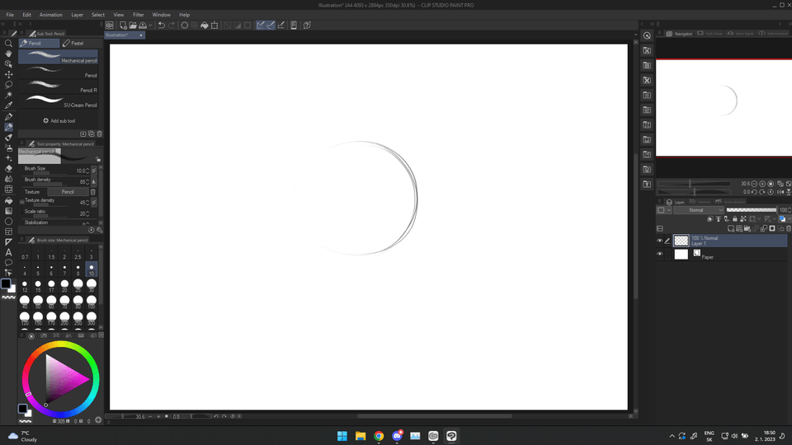792x445 pixels.
Task: Open the Normal blending mode dropdown
Action: [700, 210]
